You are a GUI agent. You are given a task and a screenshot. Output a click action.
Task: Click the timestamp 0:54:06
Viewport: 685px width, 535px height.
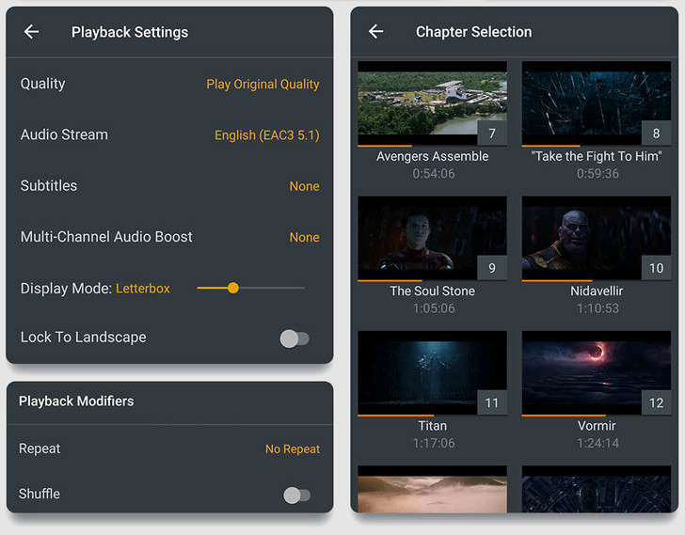pos(434,174)
